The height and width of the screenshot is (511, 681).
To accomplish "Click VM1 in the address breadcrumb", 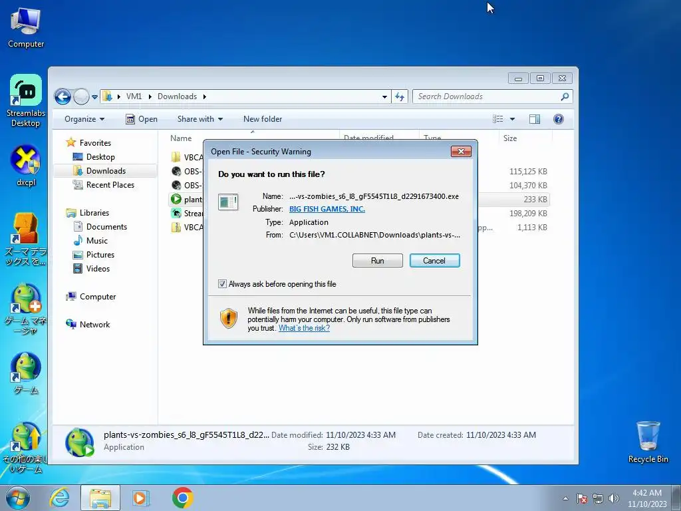I will 134,96.
